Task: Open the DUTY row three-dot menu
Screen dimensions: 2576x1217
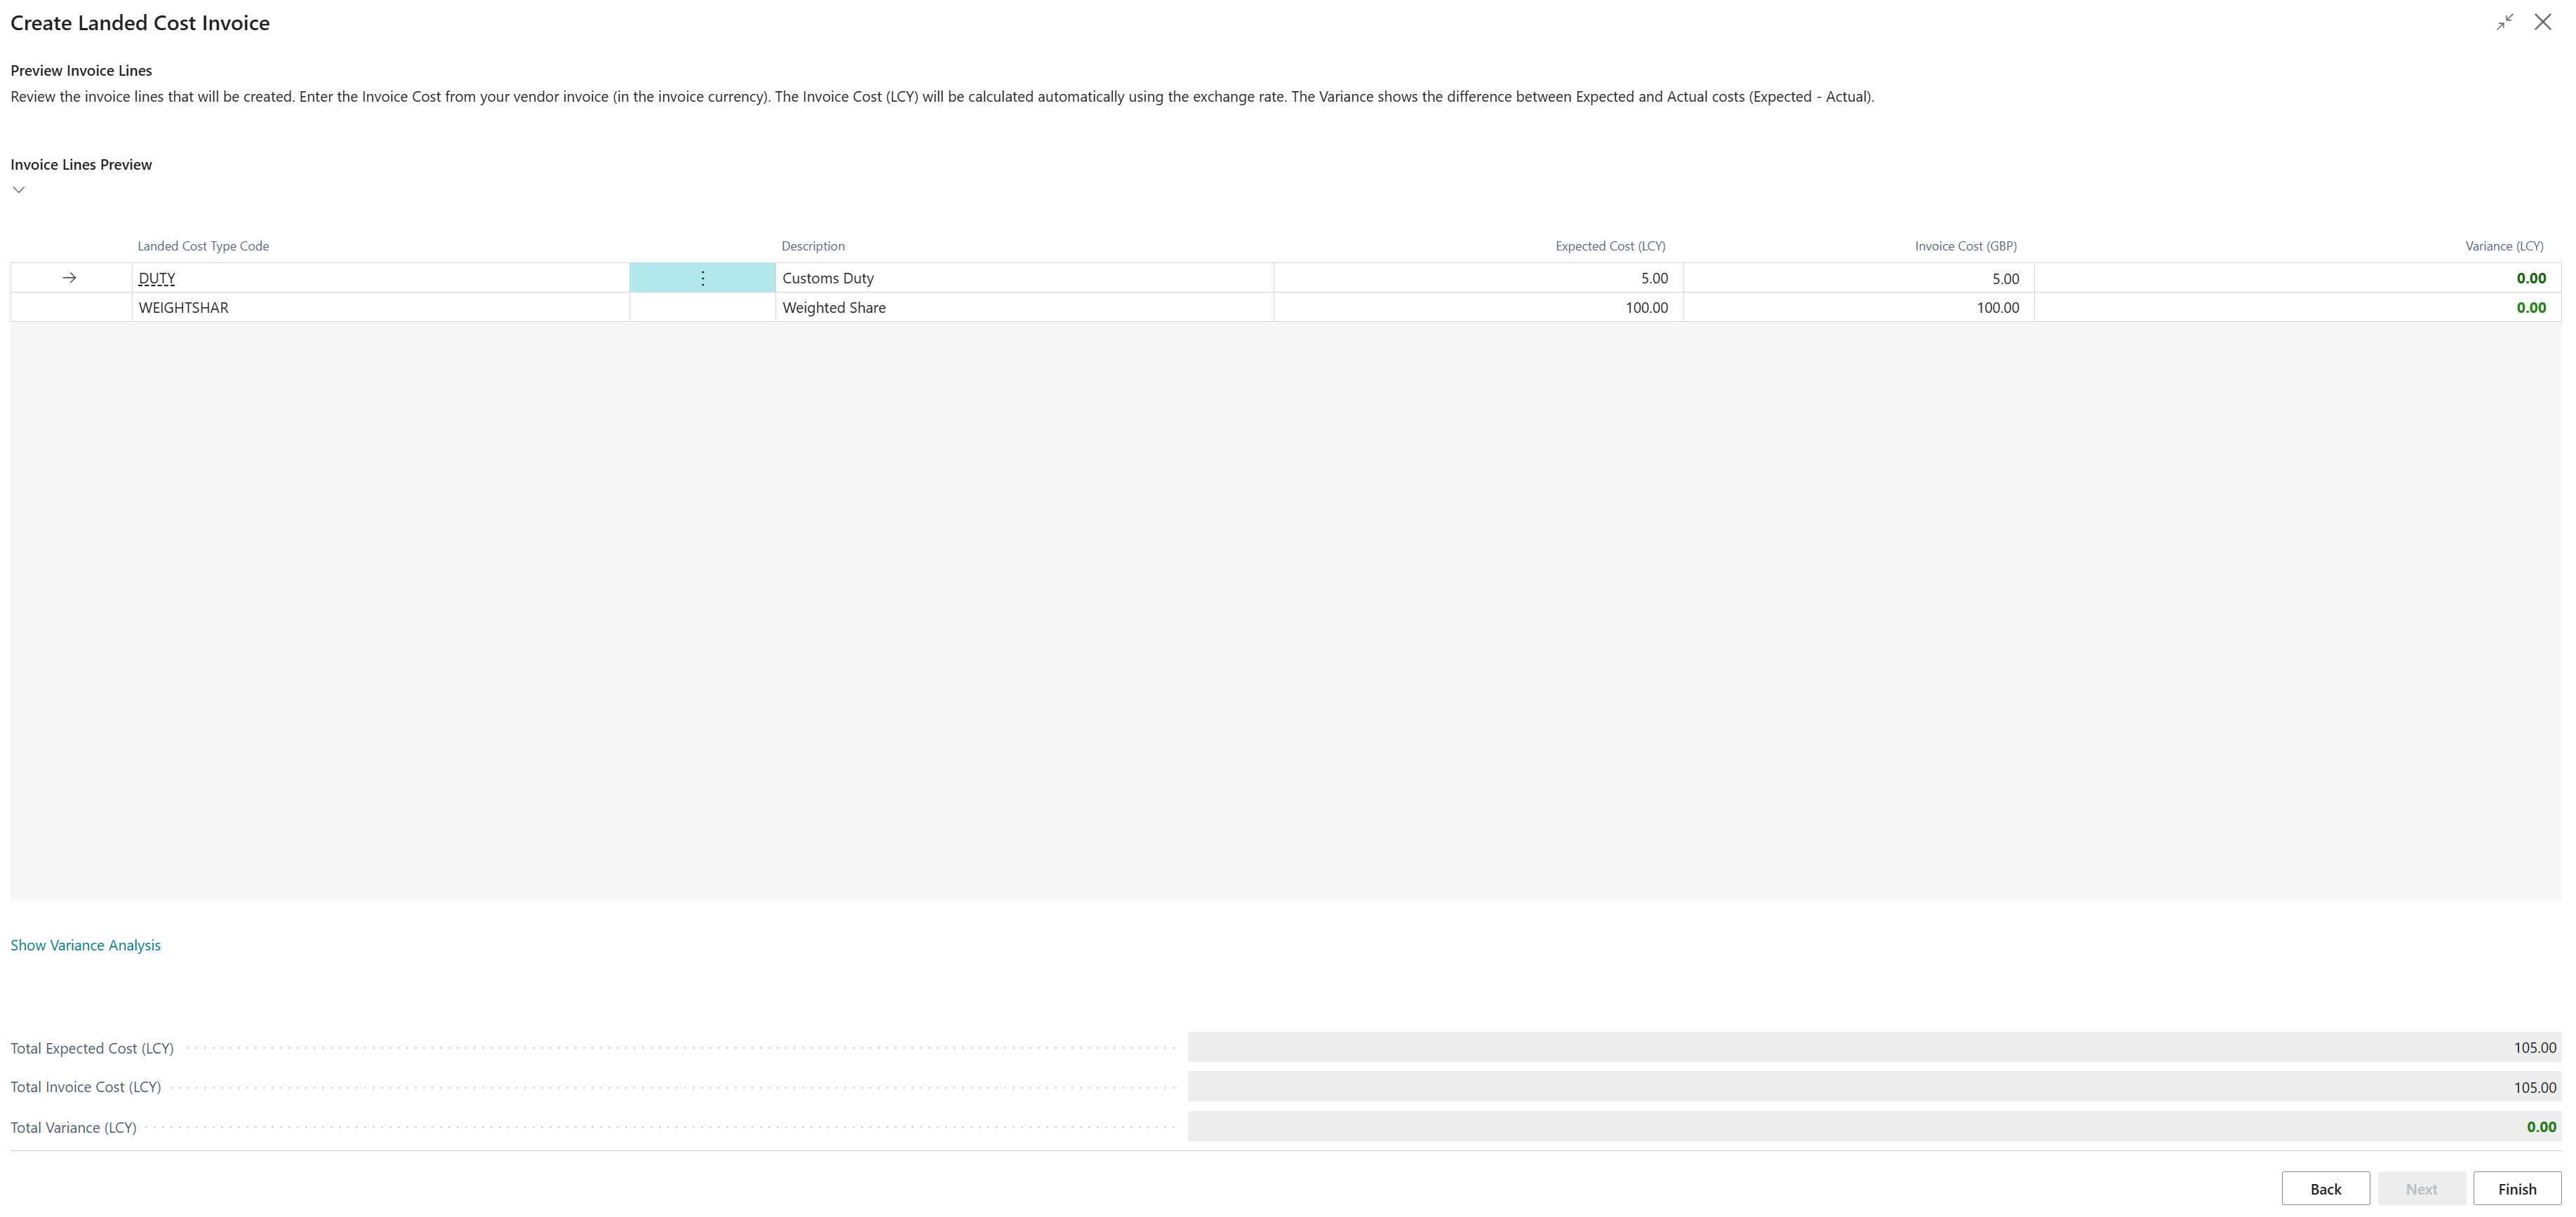Action: (x=702, y=278)
